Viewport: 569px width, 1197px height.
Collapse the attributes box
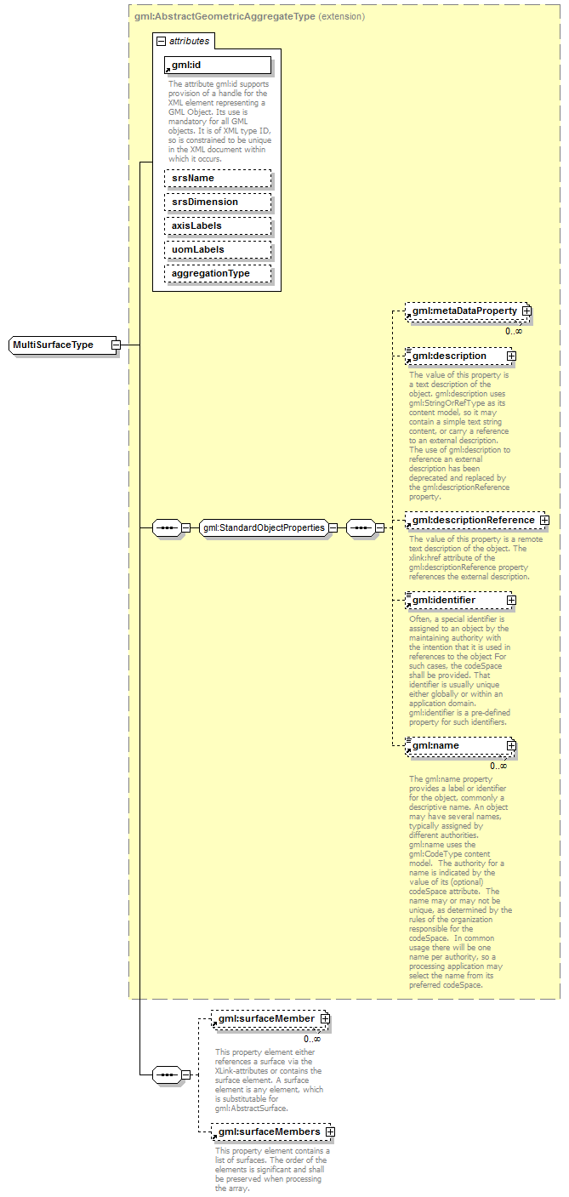[x=160, y=40]
